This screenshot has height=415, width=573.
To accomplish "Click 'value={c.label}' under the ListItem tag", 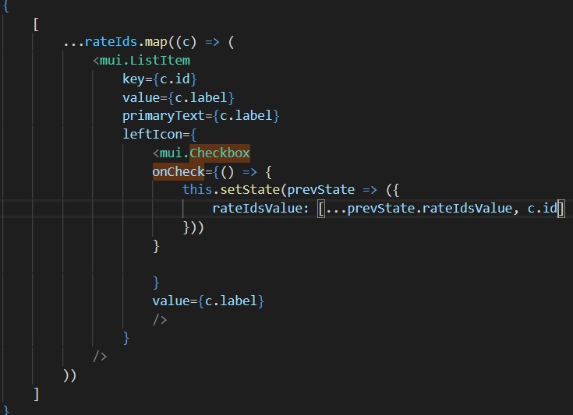I will (179, 98).
